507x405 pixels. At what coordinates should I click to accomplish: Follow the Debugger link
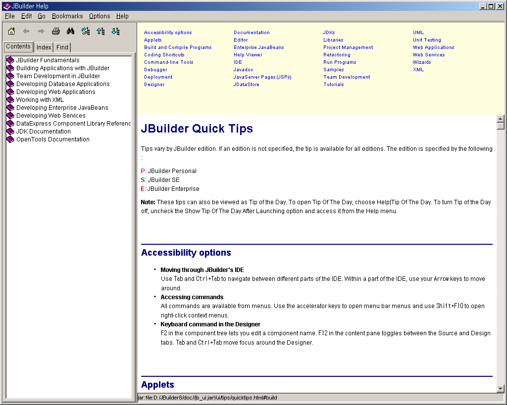(155, 70)
